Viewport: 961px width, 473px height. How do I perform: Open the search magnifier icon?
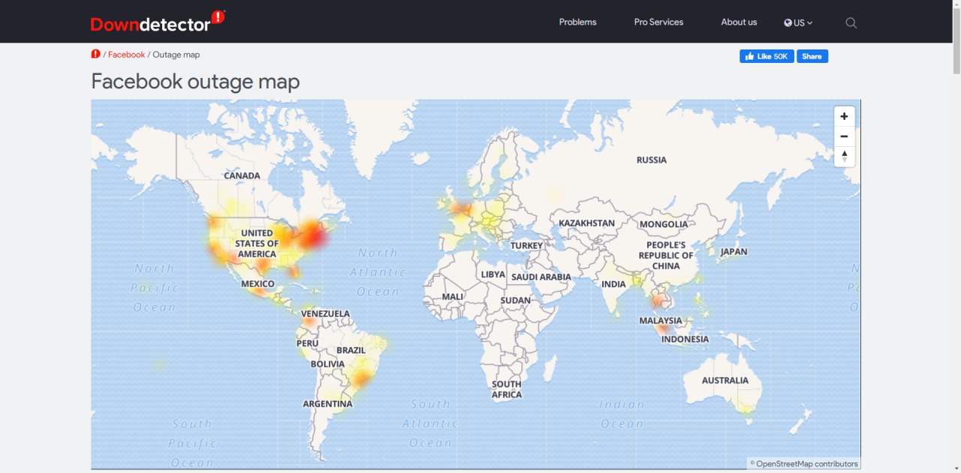[x=851, y=22]
